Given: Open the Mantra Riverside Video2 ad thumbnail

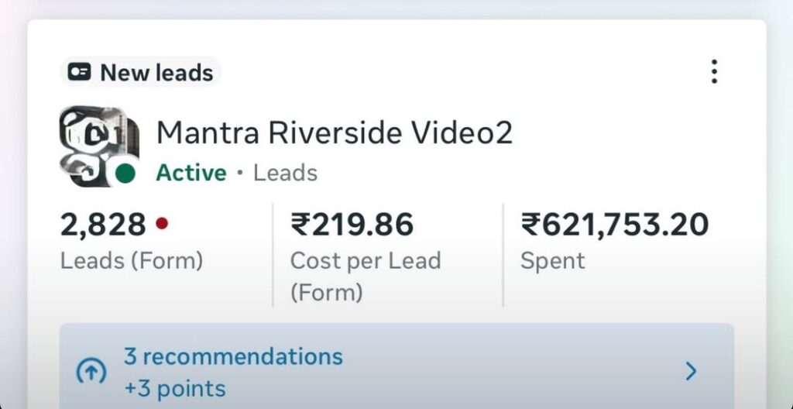Looking at the screenshot, I should pyautogui.click(x=97, y=146).
